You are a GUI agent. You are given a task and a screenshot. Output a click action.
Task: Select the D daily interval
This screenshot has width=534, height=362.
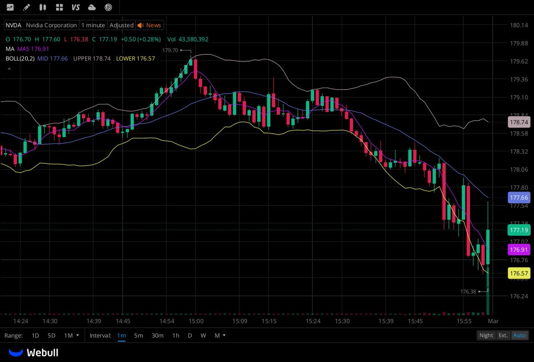[x=190, y=335]
